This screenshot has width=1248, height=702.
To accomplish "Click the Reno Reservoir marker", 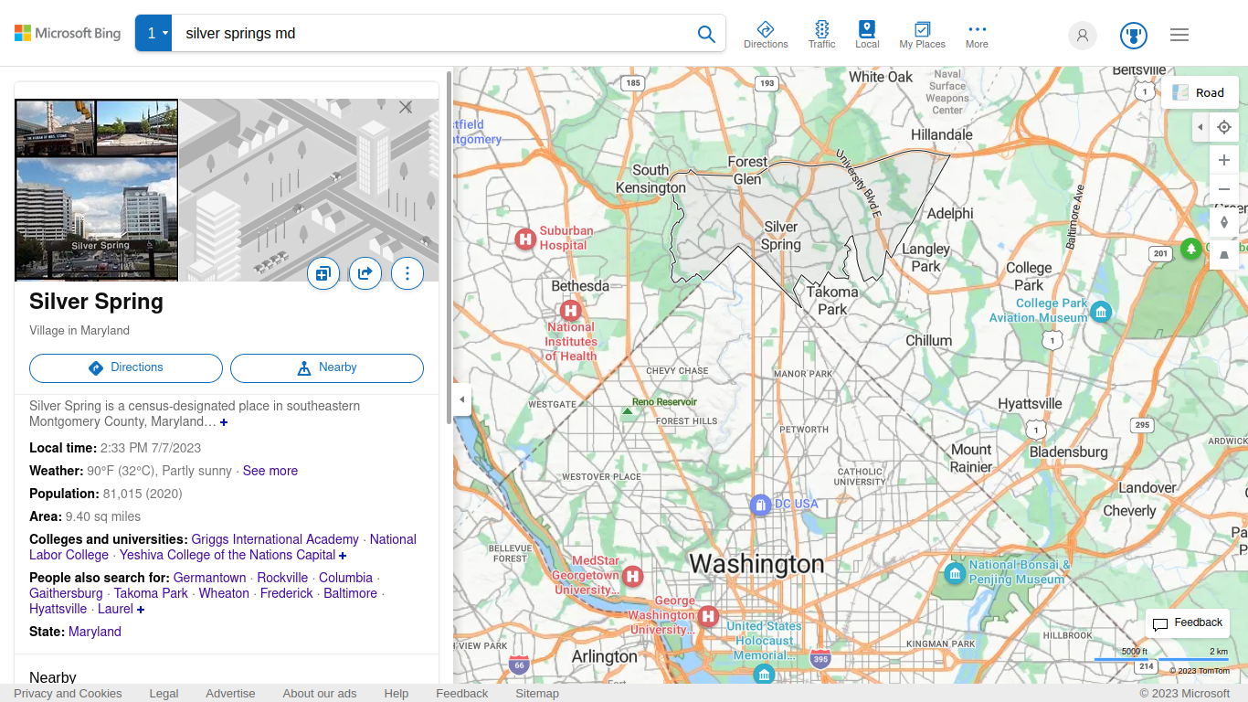I will pos(627,411).
